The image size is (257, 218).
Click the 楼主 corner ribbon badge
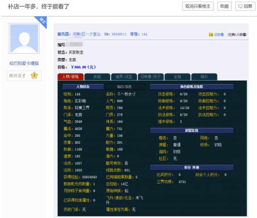[x=42, y=21]
